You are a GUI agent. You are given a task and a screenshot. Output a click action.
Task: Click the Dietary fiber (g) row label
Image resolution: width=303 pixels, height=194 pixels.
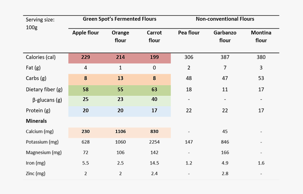click(x=44, y=89)
